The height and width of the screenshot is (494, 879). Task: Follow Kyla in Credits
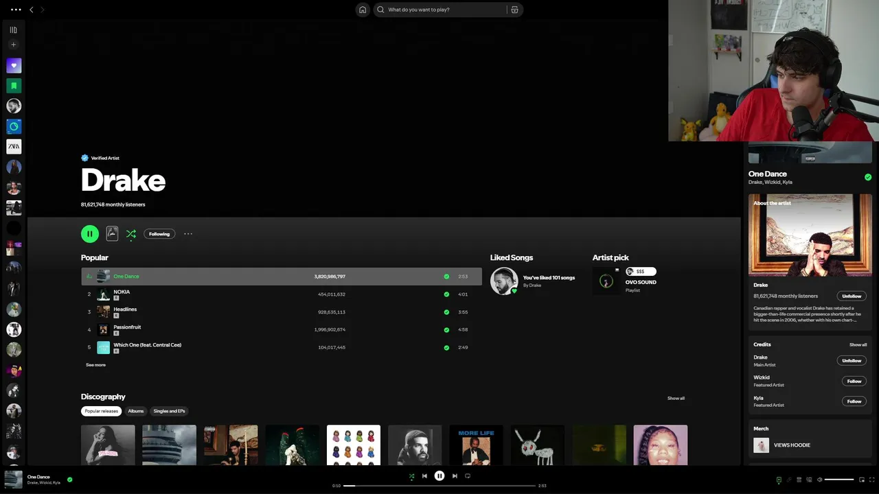click(x=854, y=401)
